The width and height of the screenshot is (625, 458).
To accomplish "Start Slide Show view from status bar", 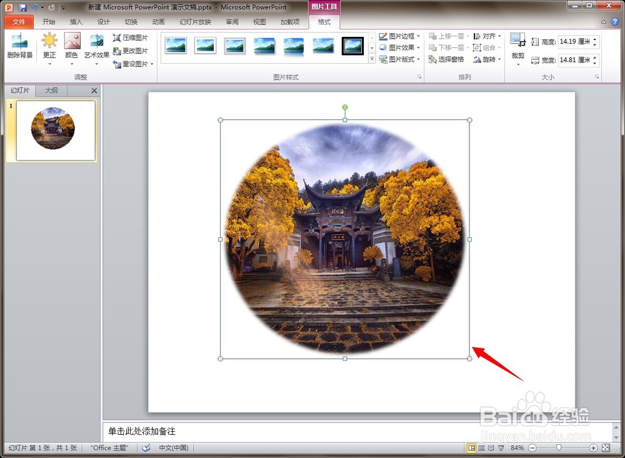I will pyautogui.click(x=501, y=448).
